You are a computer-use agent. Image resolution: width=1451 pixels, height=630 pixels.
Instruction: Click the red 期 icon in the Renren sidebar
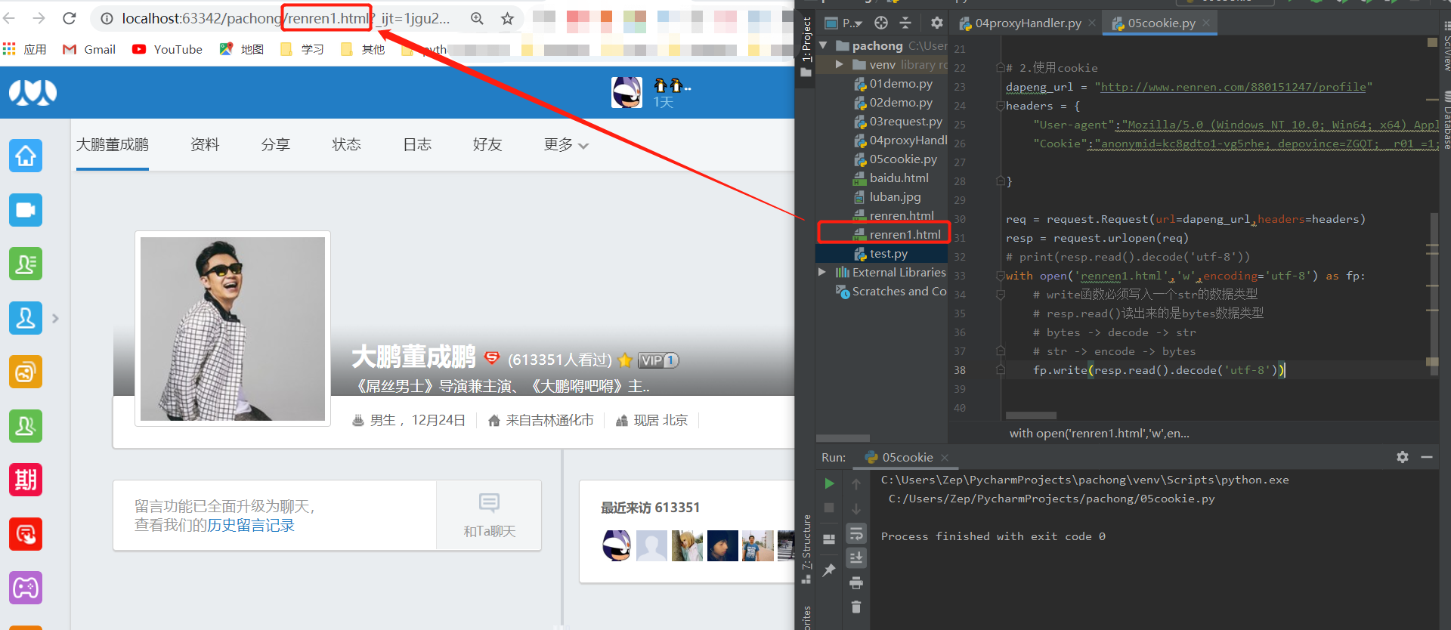coord(26,480)
